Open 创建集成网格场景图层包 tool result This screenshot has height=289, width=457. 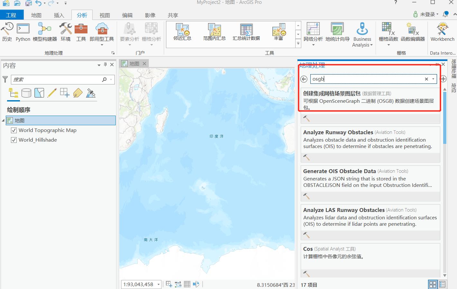tap(370, 106)
